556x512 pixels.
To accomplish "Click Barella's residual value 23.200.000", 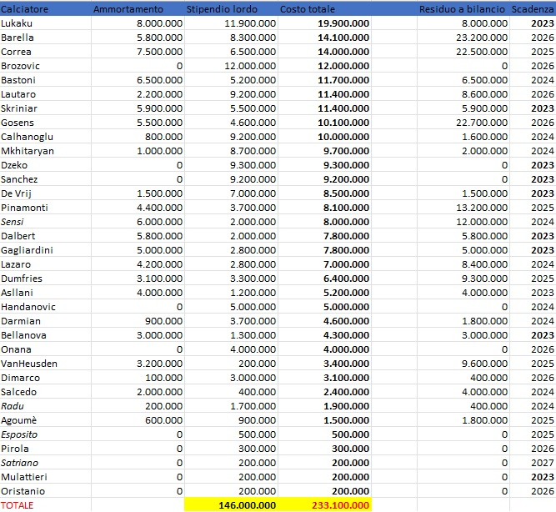I will click(478, 38).
